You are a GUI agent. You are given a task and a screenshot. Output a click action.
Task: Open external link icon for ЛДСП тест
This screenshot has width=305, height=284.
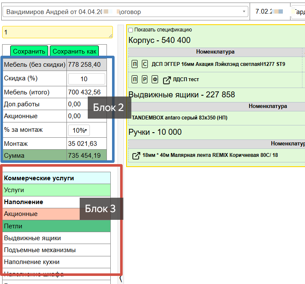coord(167,80)
